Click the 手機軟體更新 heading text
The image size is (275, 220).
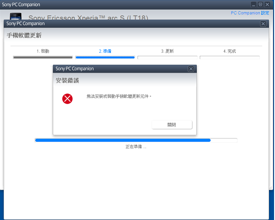(x=24, y=35)
